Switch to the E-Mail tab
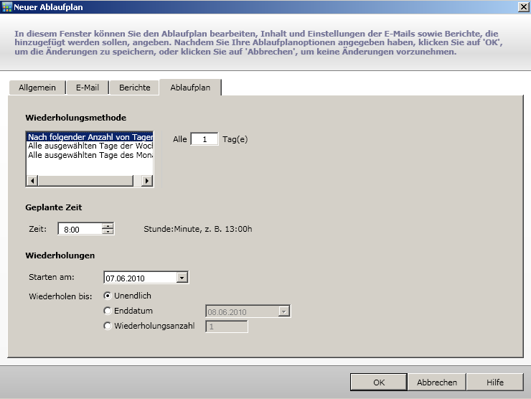 pos(88,88)
